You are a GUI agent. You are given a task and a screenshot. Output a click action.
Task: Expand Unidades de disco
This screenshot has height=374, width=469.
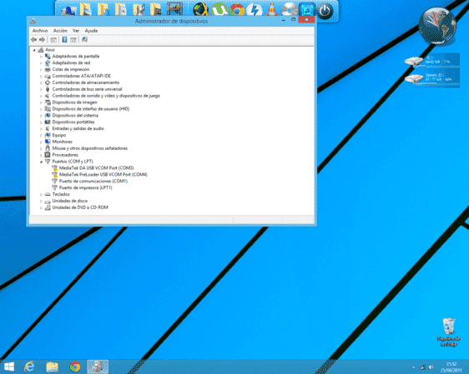41,201
